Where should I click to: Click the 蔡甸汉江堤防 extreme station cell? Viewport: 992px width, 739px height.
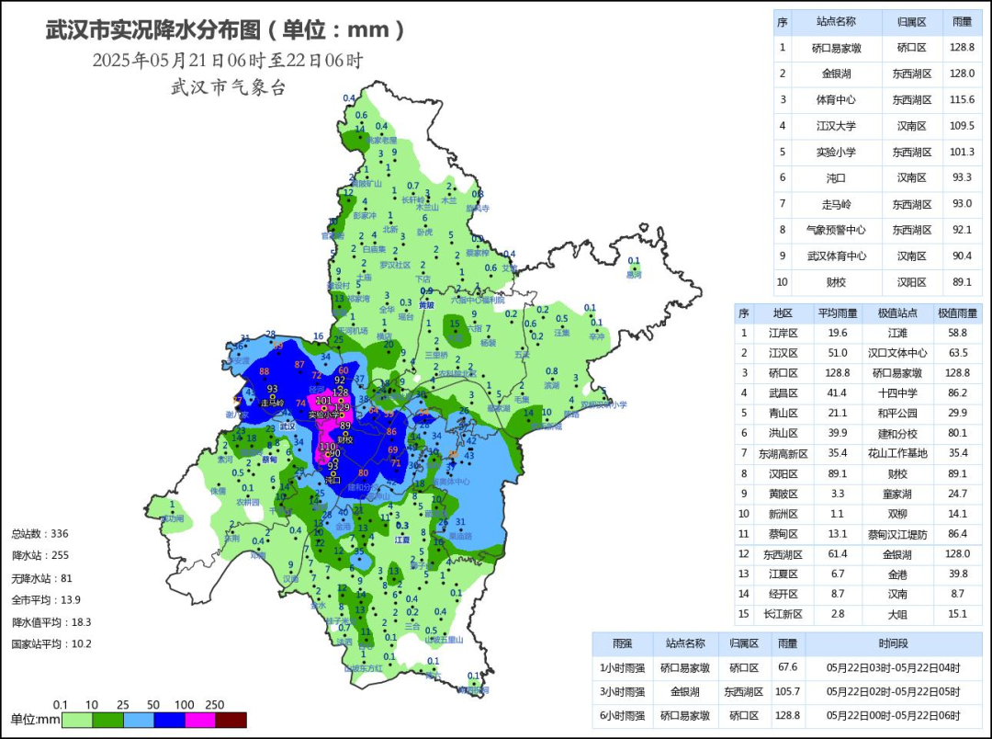tap(897, 534)
